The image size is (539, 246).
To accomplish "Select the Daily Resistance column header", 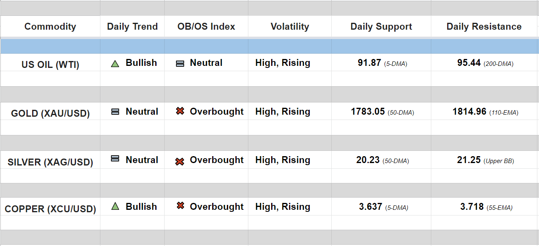I will point(484,27).
